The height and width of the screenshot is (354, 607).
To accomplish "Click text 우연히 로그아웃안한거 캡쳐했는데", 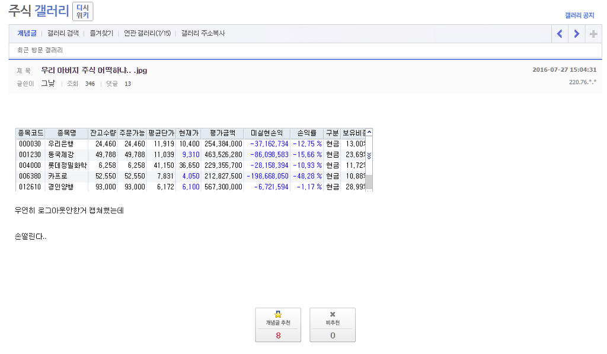I will (x=69, y=211).
